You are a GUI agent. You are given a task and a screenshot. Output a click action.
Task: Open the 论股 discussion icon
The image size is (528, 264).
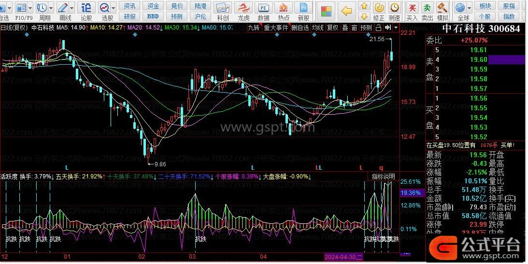pyautogui.click(x=86, y=7)
